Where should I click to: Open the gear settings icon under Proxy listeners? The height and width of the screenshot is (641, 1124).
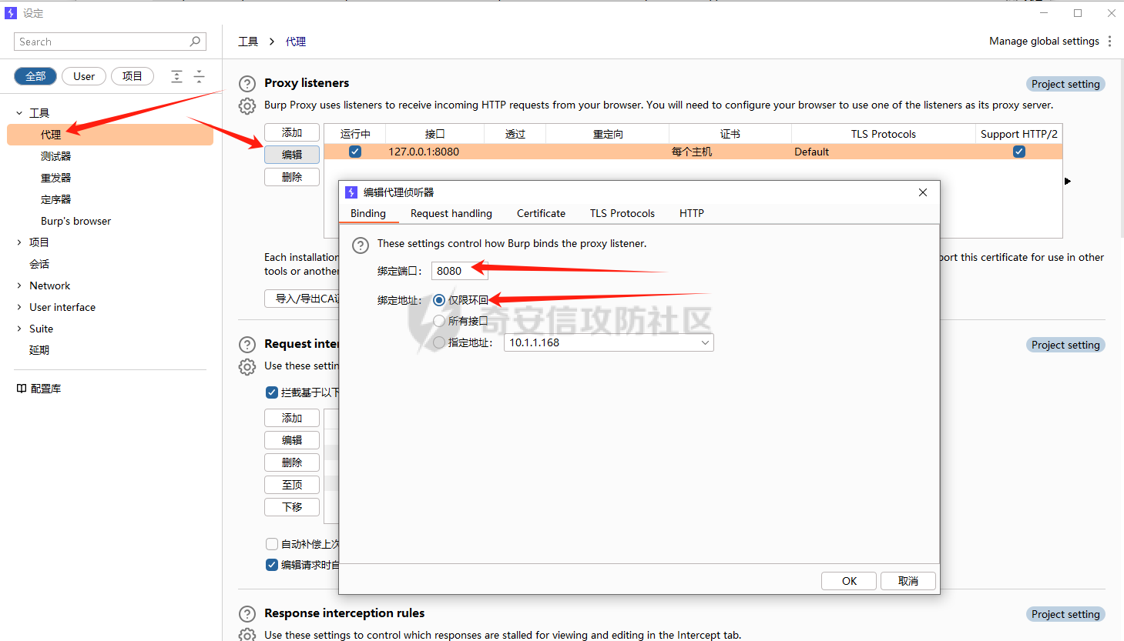coord(247,106)
